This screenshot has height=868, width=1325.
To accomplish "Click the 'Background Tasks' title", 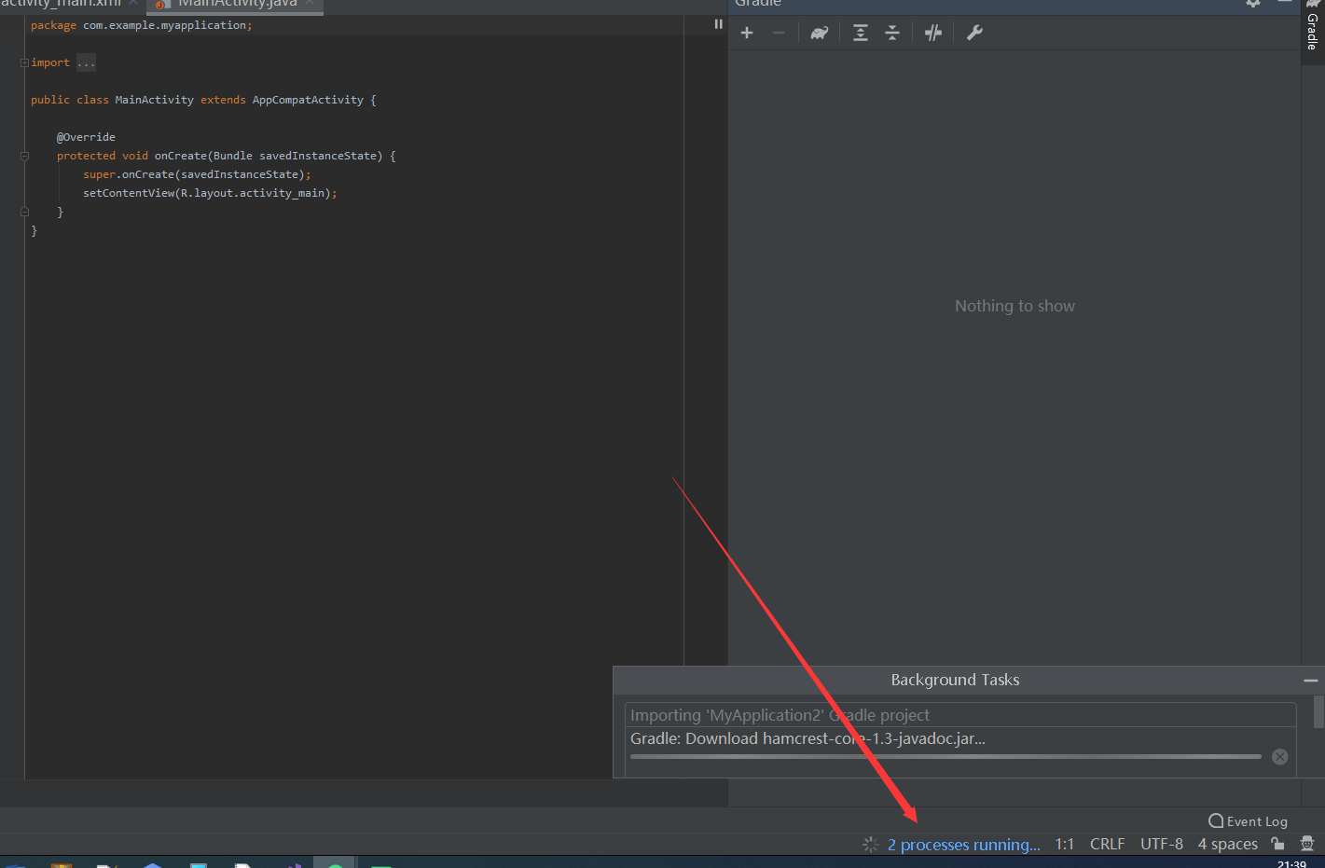I will click(x=955, y=681).
